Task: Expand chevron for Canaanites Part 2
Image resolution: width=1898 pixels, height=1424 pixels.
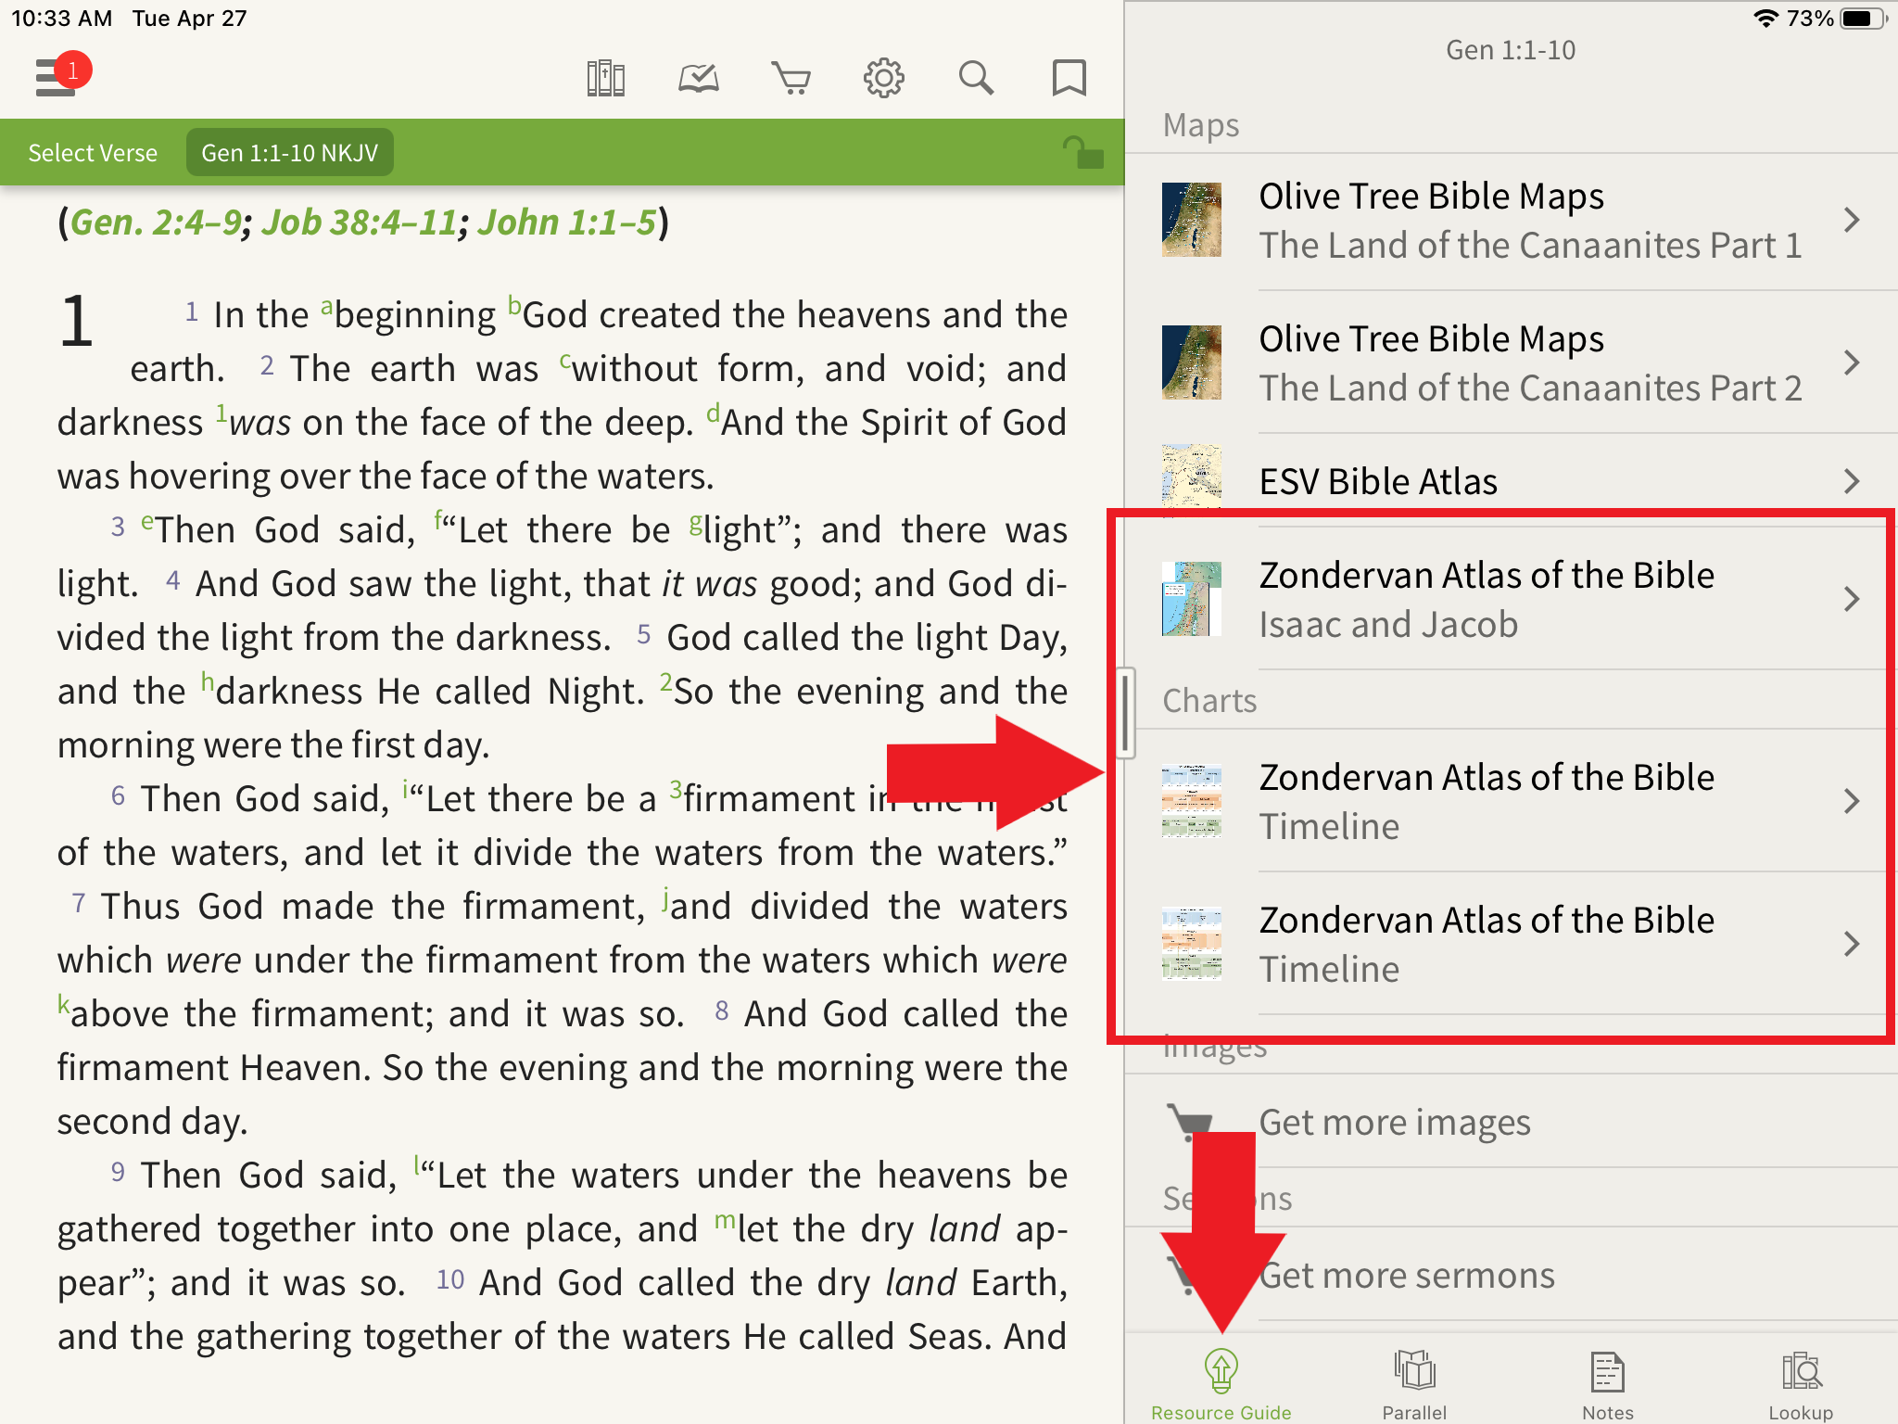Action: 1852,362
